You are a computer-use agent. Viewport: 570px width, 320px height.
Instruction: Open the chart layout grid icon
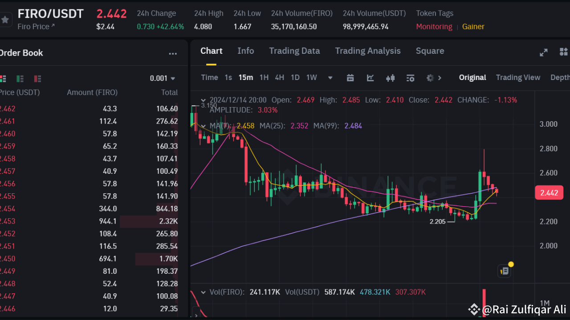564,52
